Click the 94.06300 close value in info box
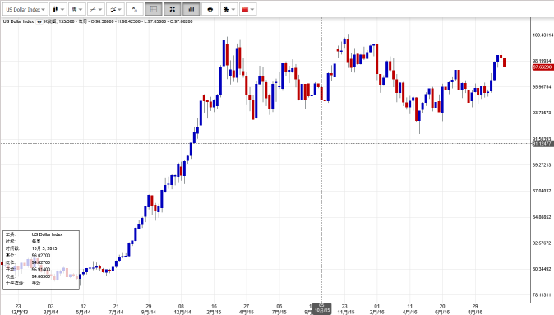The width and height of the screenshot is (554, 315). click(x=41, y=276)
